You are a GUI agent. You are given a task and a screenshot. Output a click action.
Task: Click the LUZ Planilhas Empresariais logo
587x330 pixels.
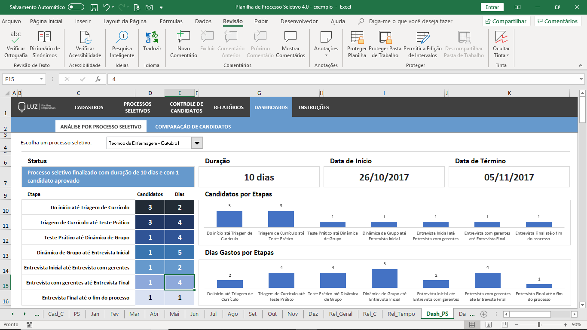tap(37, 107)
